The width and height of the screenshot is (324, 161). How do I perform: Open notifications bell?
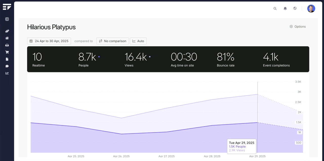point(285,9)
